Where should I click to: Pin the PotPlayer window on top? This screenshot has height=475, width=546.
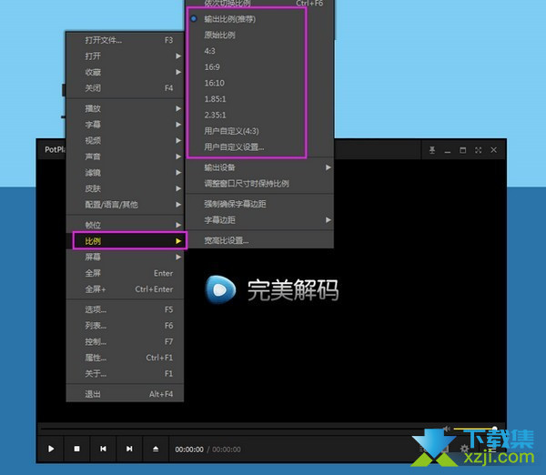(432, 150)
